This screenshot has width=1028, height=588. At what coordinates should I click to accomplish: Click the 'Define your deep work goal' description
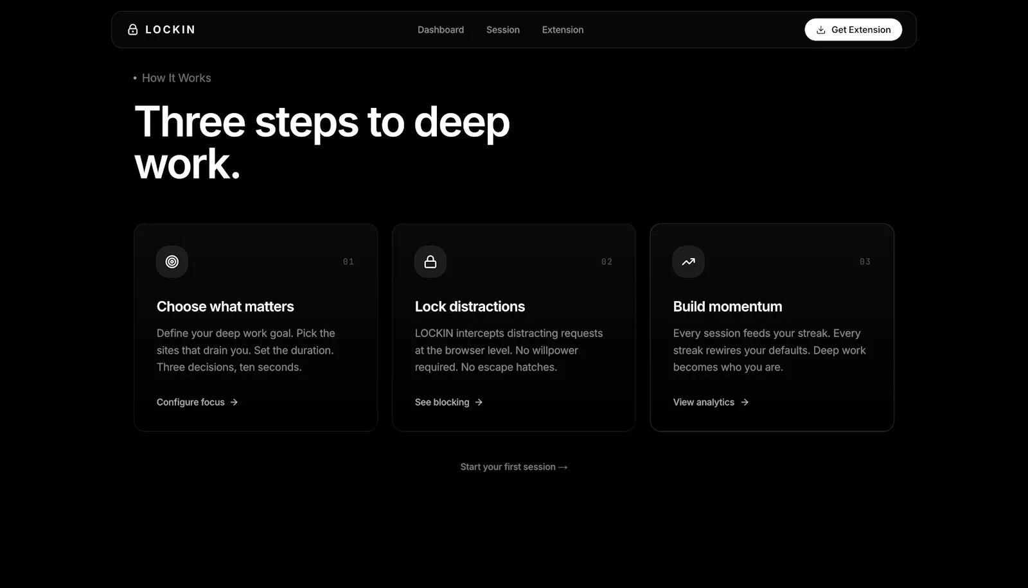[246, 350]
